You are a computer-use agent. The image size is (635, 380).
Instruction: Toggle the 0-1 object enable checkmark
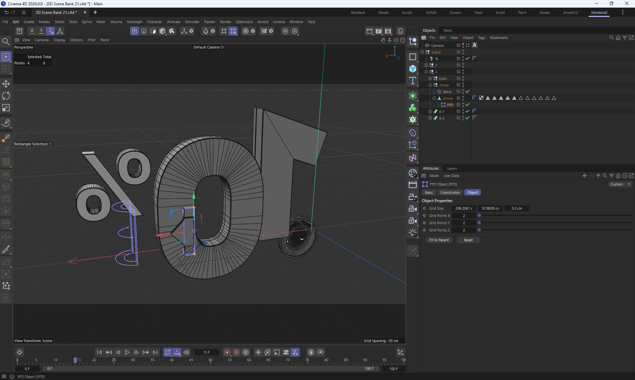467,112
